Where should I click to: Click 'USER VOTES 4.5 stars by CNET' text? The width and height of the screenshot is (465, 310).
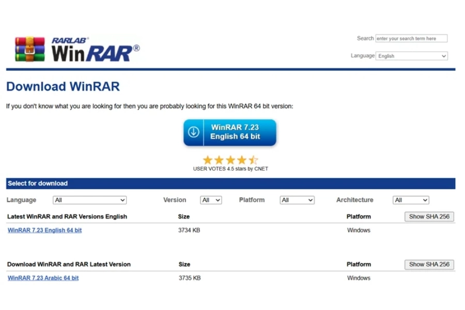tap(230, 169)
